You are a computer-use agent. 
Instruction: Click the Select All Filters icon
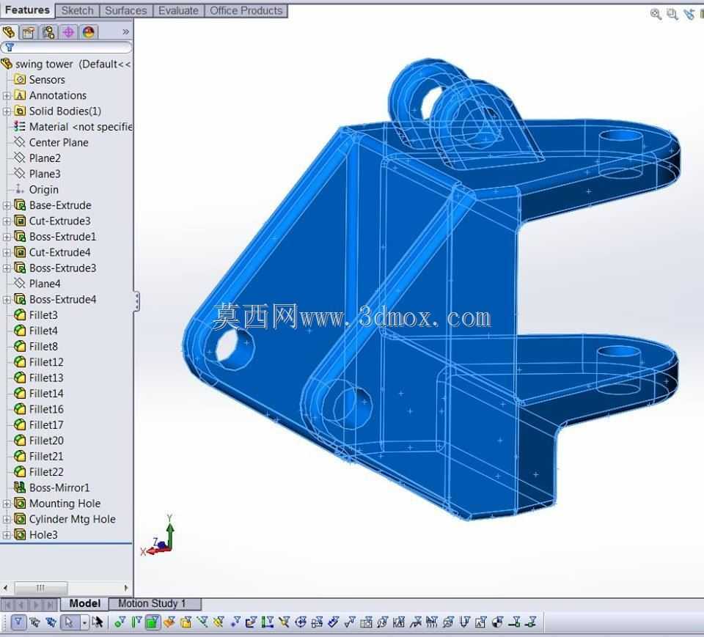point(51,622)
